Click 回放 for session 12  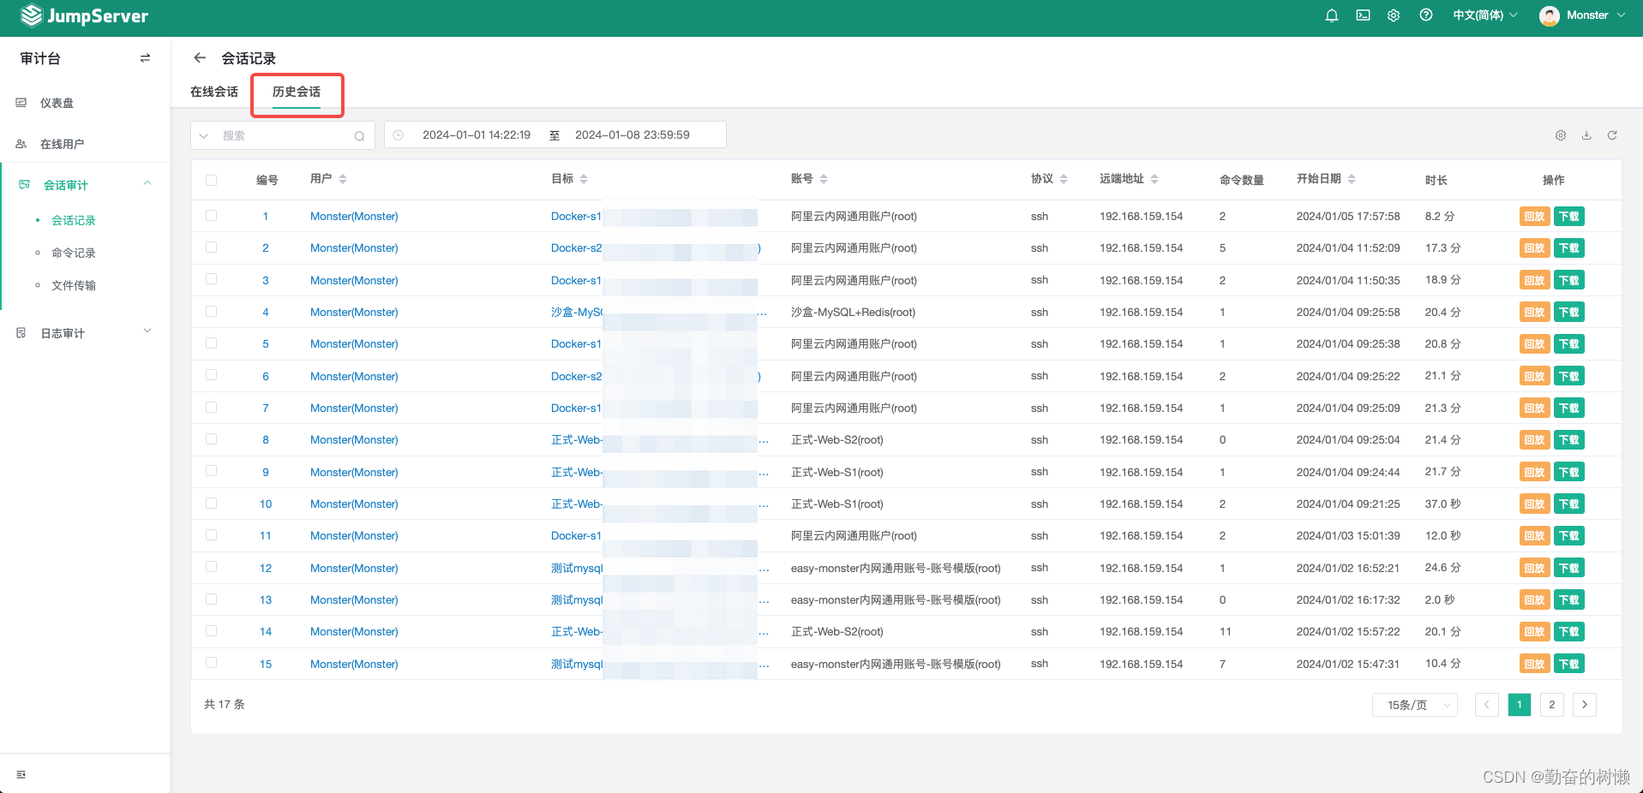(x=1534, y=568)
